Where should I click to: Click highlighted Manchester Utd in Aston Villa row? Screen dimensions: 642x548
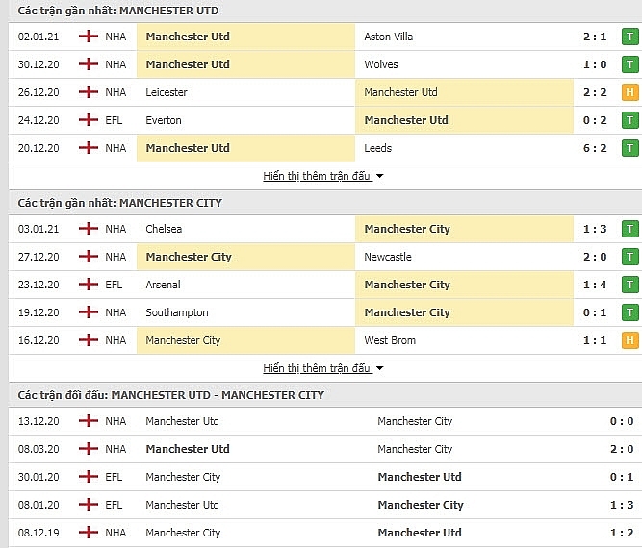point(188,37)
